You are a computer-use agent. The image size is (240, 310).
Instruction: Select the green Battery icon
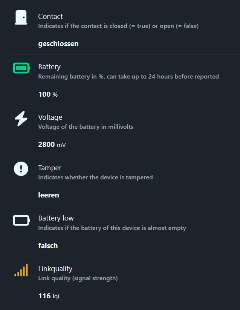pyautogui.click(x=21, y=68)
